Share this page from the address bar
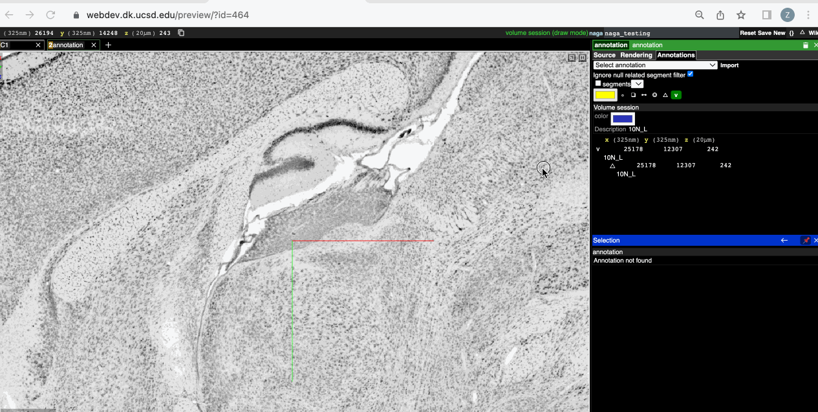The width and height of the screenshot is (818, 412). click(720, 15)
